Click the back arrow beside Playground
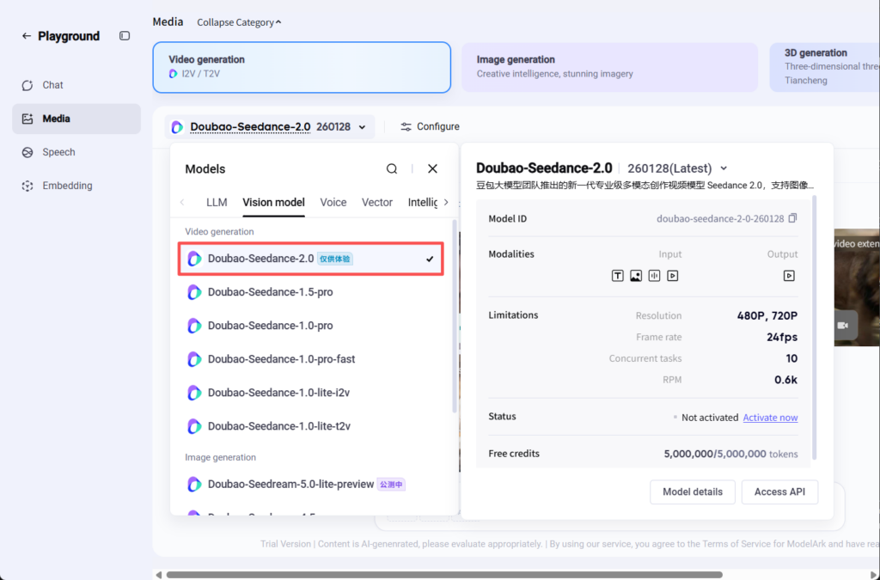This screenshot has height=580, width=880. tap(27, 36)
